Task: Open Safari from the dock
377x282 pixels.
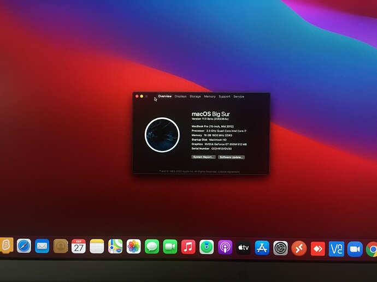Action: [24, 246]
